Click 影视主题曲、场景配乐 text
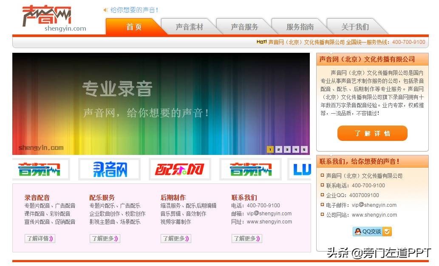Screen dimensions: 439x266 (115, 222)
